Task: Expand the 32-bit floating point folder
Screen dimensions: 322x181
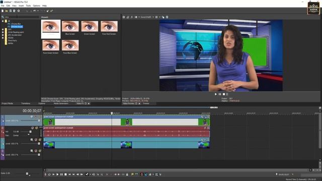Action: pos(3,32)
